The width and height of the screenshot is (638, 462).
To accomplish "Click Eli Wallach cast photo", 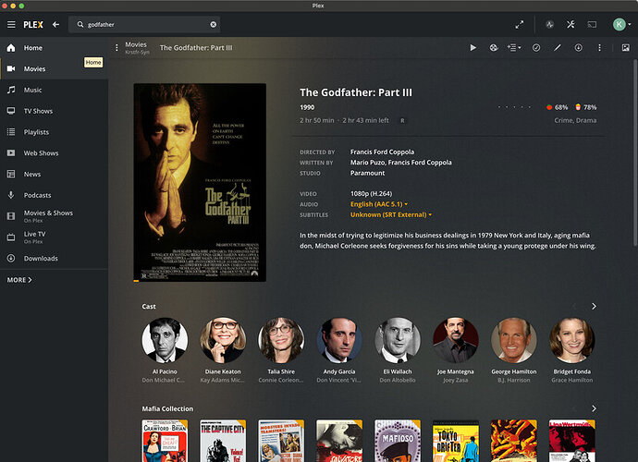I will click(398, 340).
